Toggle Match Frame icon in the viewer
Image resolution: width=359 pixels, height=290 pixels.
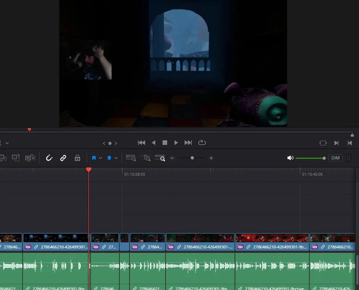[x=323, y=143]
